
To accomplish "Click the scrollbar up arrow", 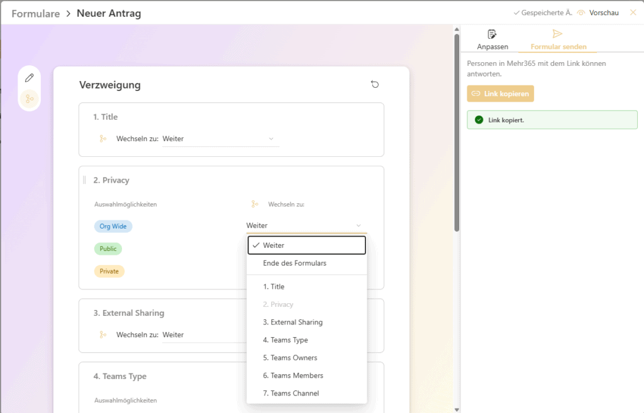I will tap(457, 29).
